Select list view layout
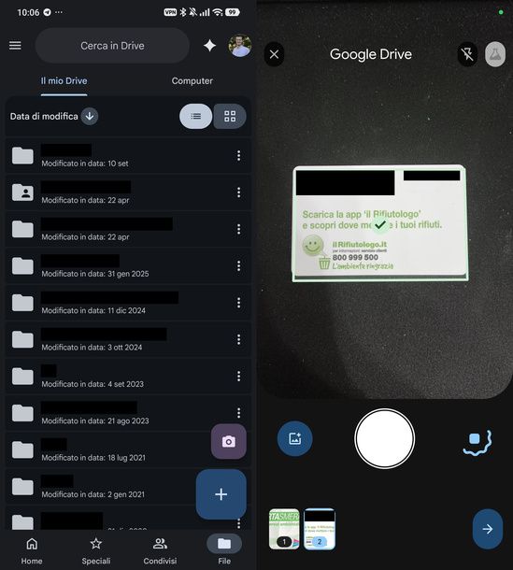 tap(196, 116)
